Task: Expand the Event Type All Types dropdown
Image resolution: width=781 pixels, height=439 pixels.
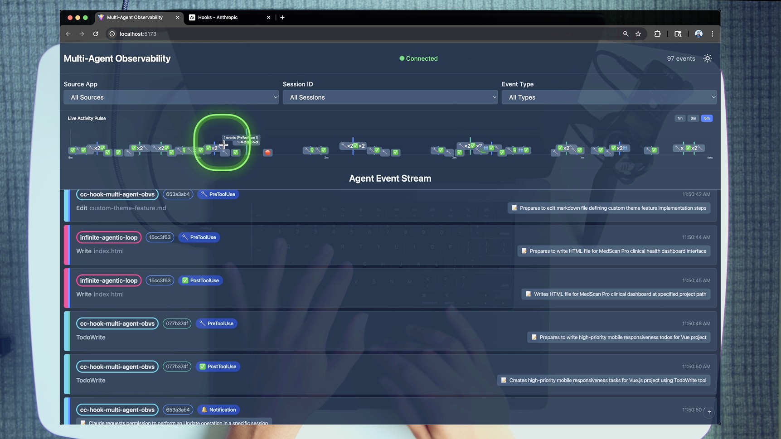Action: tap(609, 97)
